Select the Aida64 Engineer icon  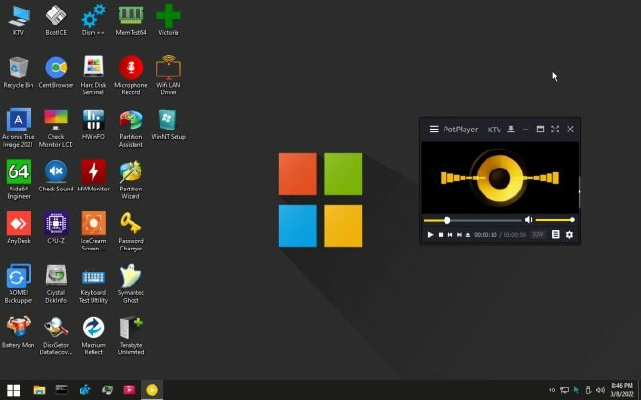coord(18,180)
